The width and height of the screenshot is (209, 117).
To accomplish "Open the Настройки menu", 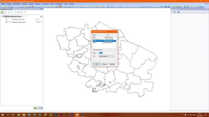I will (x=45, y=4).
